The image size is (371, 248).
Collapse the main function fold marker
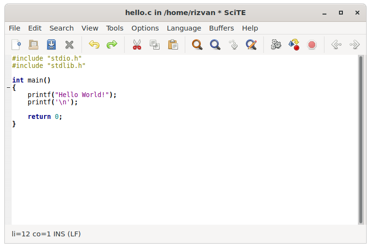click(8, 88)
